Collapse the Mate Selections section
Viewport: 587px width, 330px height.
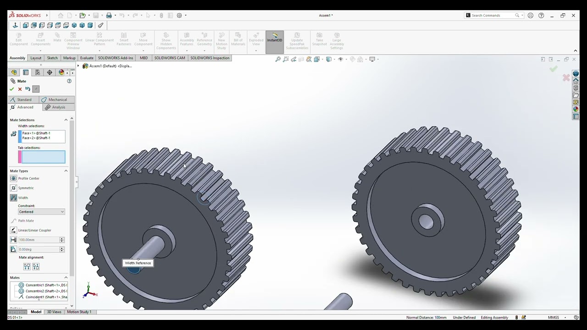point(66,120)
